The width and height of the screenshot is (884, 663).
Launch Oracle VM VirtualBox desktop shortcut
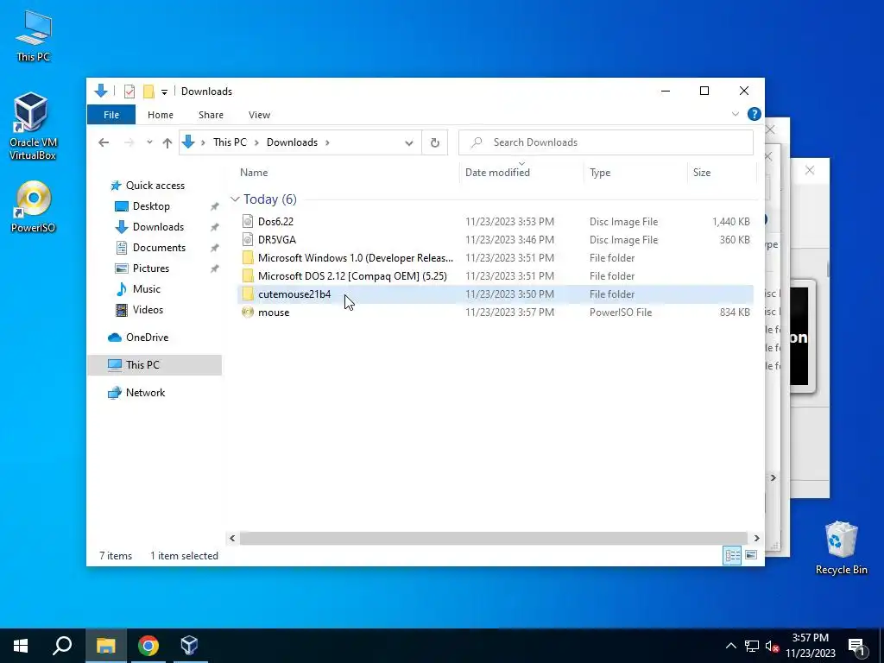[x=32, y=127]
